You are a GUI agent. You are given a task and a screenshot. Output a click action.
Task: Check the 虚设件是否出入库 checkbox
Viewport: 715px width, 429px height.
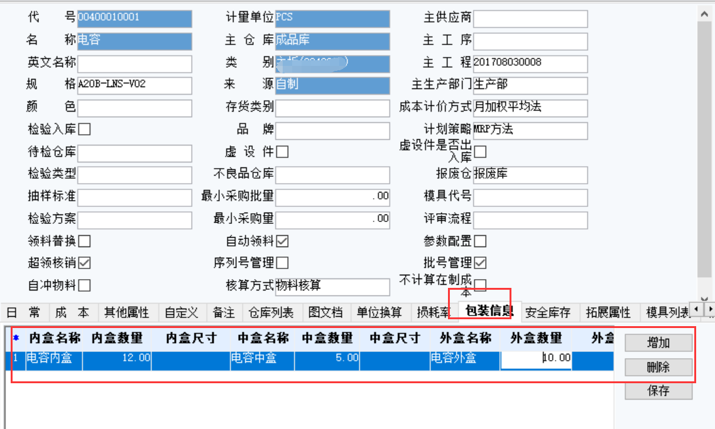[479, 151]
